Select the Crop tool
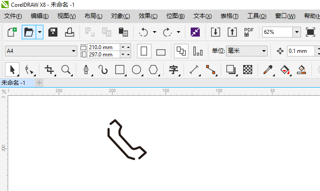 coord(49,70)
